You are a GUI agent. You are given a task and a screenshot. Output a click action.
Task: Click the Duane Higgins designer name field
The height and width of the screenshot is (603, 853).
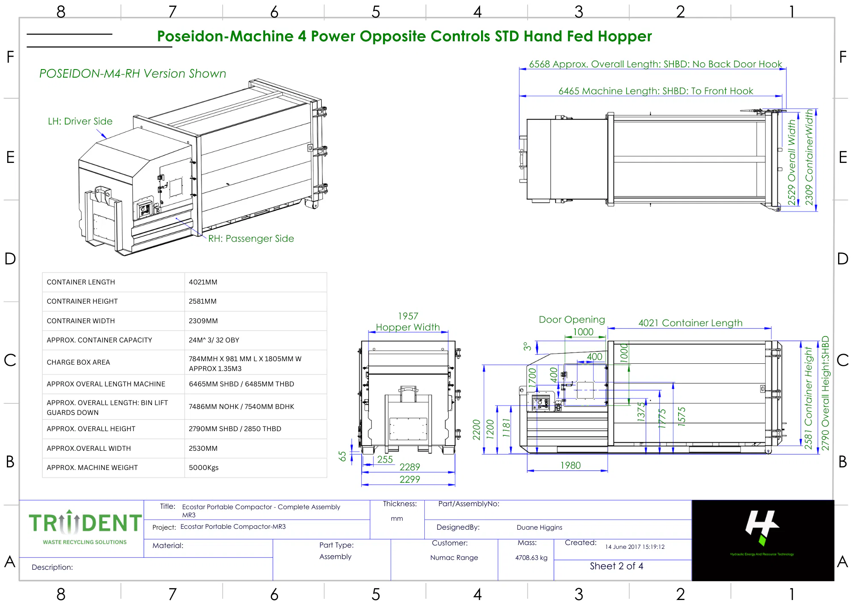(x=539, y=528)
